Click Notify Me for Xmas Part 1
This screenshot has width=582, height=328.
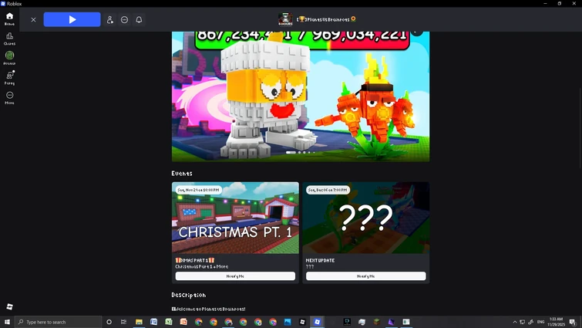click(x=235, y=276)
